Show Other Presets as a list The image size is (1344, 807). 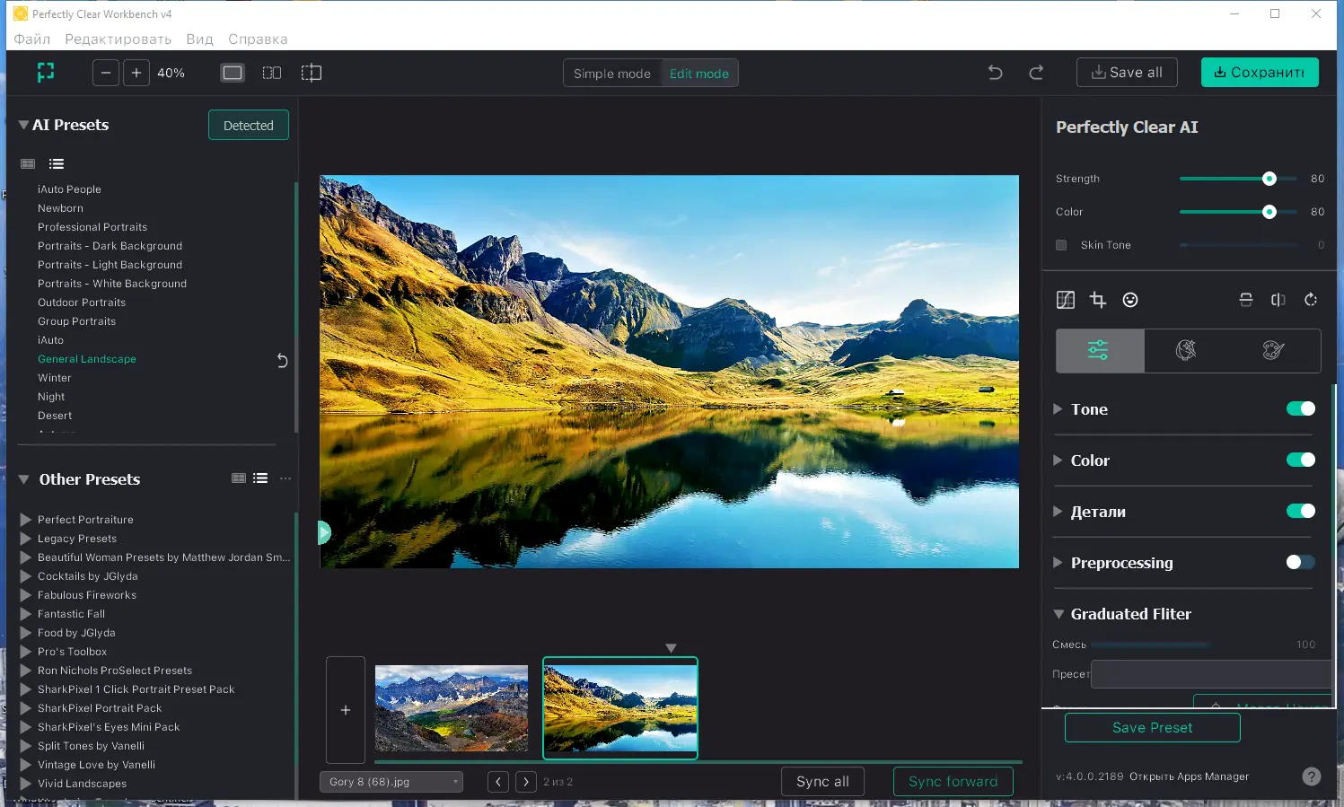pos(260,478)
